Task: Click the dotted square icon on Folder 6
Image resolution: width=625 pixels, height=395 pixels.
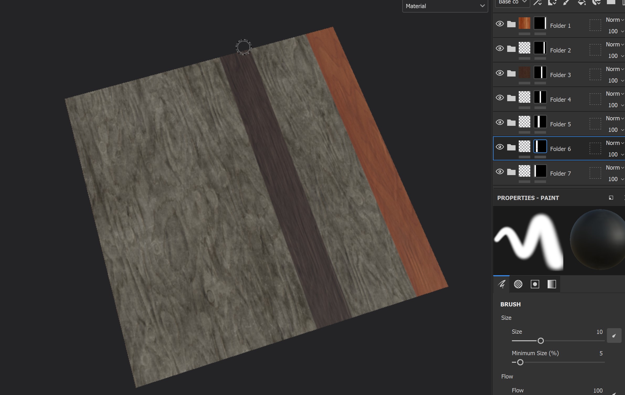Action: [x=595, y=148]
